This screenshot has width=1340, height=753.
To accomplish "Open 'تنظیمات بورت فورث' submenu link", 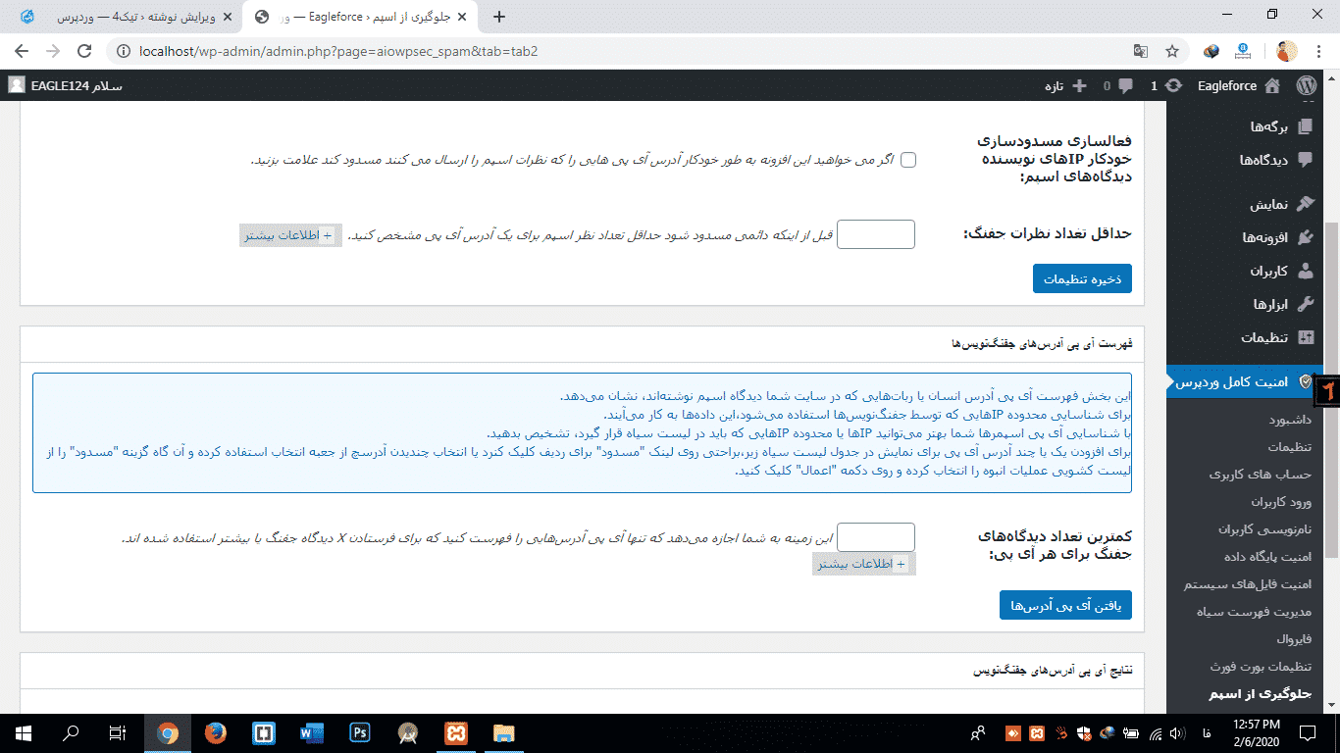I will click(1259, 667).
